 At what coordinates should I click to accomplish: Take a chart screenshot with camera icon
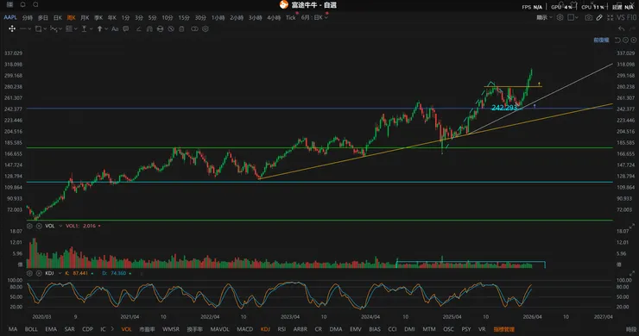click(x=588, y=17)
